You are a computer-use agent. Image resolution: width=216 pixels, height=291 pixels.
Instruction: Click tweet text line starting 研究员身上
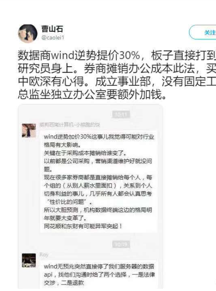(117, 68)
